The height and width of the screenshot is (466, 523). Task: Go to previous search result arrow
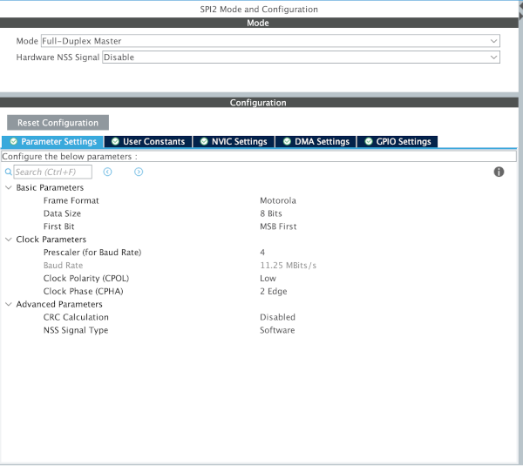pyautogui.click(x=107, y=172)
